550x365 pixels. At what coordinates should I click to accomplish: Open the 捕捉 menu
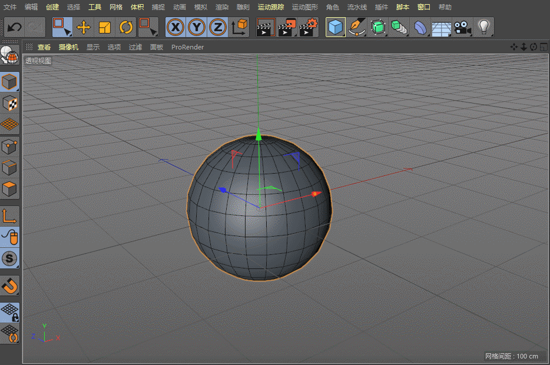click(158, 7)
